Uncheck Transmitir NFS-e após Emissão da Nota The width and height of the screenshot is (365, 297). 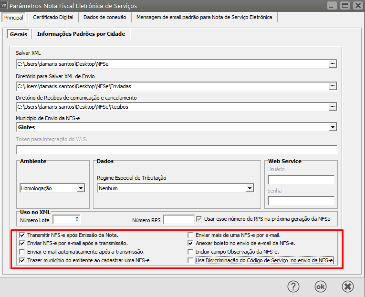pos(22,235)
